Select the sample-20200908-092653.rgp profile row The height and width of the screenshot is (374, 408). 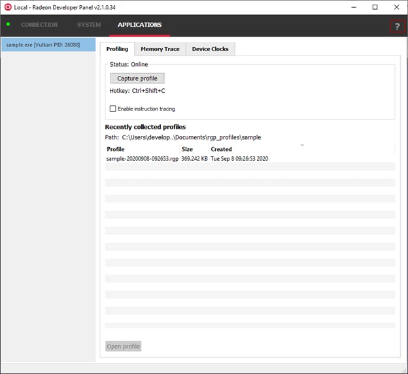click(143, 158)
